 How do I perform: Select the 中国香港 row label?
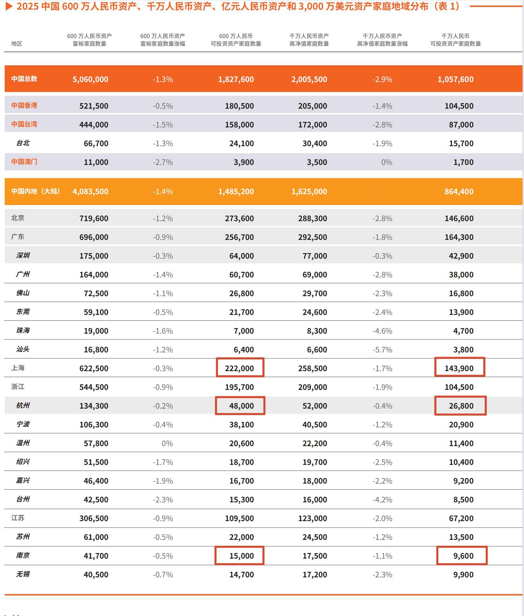[x=24, y=105]
